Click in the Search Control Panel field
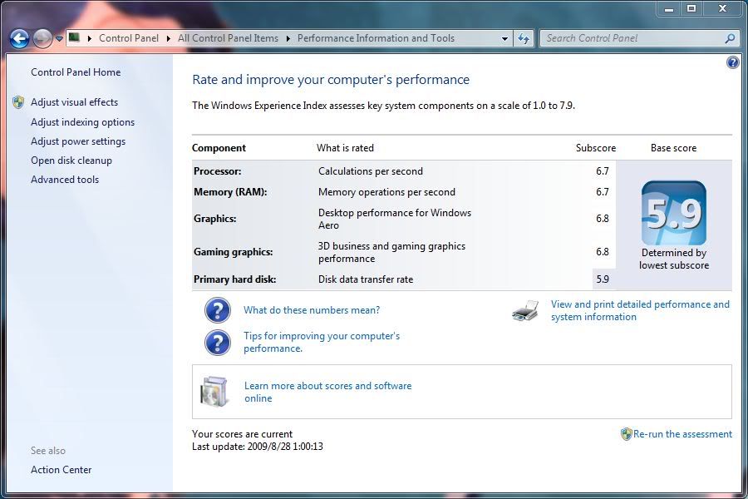The height and width of the screenshot is (499, 748). pyautogui.click(x=632, y=38)
